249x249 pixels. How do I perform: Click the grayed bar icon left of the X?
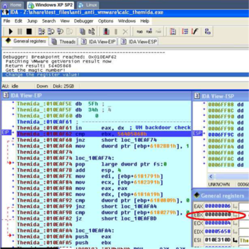click(116, 31)
